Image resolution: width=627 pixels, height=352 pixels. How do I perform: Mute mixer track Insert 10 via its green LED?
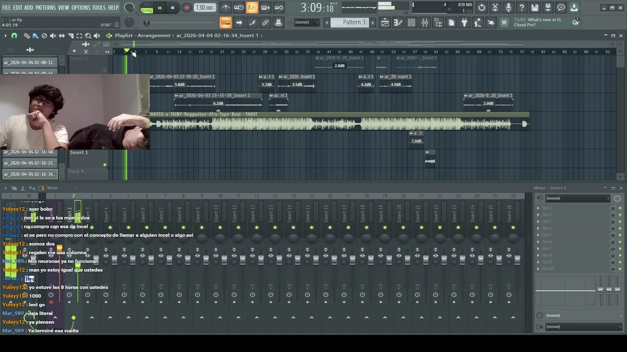pos(220,228)
